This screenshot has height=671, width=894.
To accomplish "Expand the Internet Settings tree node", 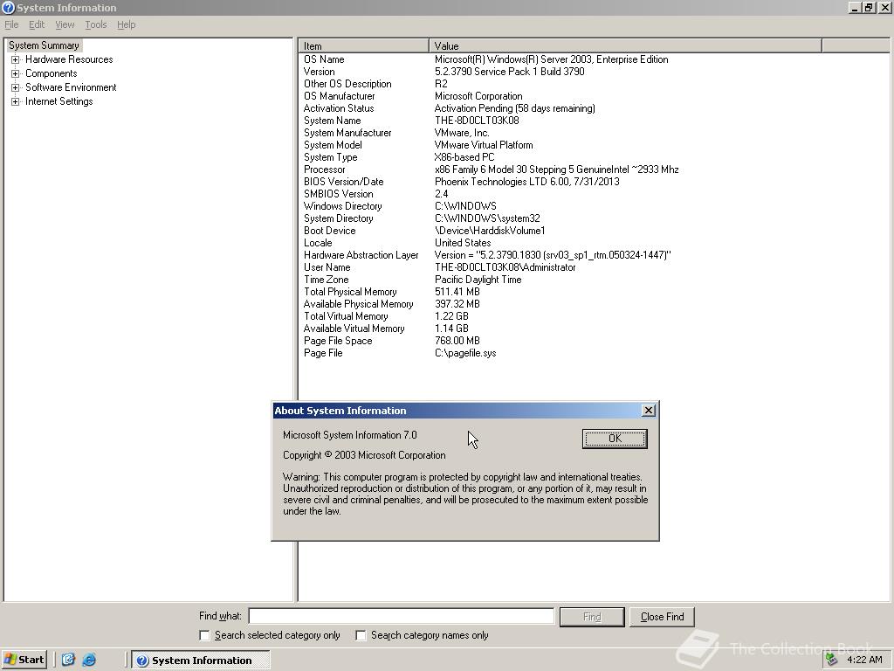I will point(16,101).
